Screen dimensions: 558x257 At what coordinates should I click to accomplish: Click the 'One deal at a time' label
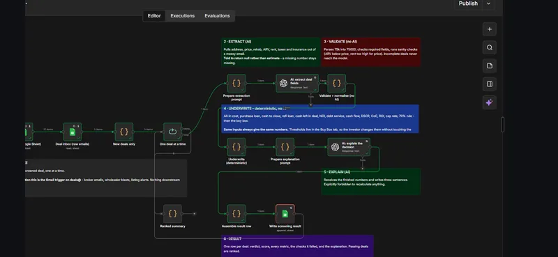tap(172, 144)
